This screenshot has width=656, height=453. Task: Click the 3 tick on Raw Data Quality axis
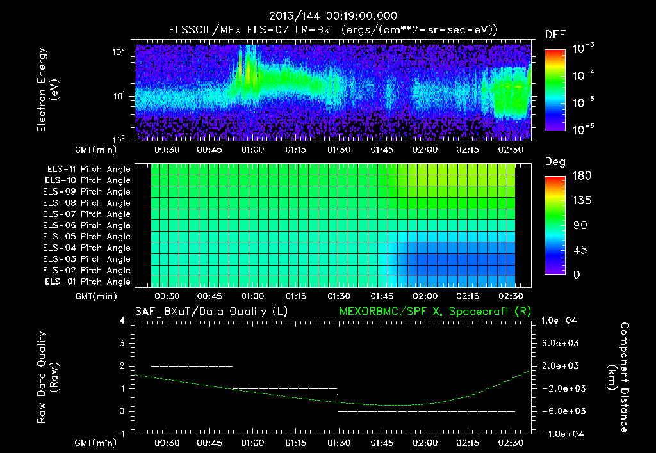pyautogui.click(x=122, y=343)
